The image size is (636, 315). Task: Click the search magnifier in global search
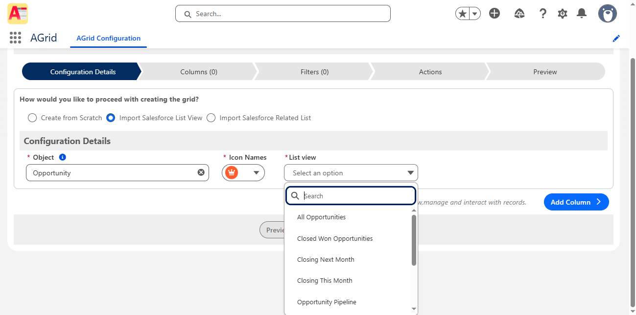point(188,14)
